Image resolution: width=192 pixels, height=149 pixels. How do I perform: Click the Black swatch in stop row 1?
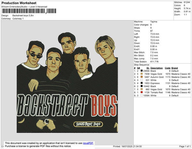(x=141, y=71)
